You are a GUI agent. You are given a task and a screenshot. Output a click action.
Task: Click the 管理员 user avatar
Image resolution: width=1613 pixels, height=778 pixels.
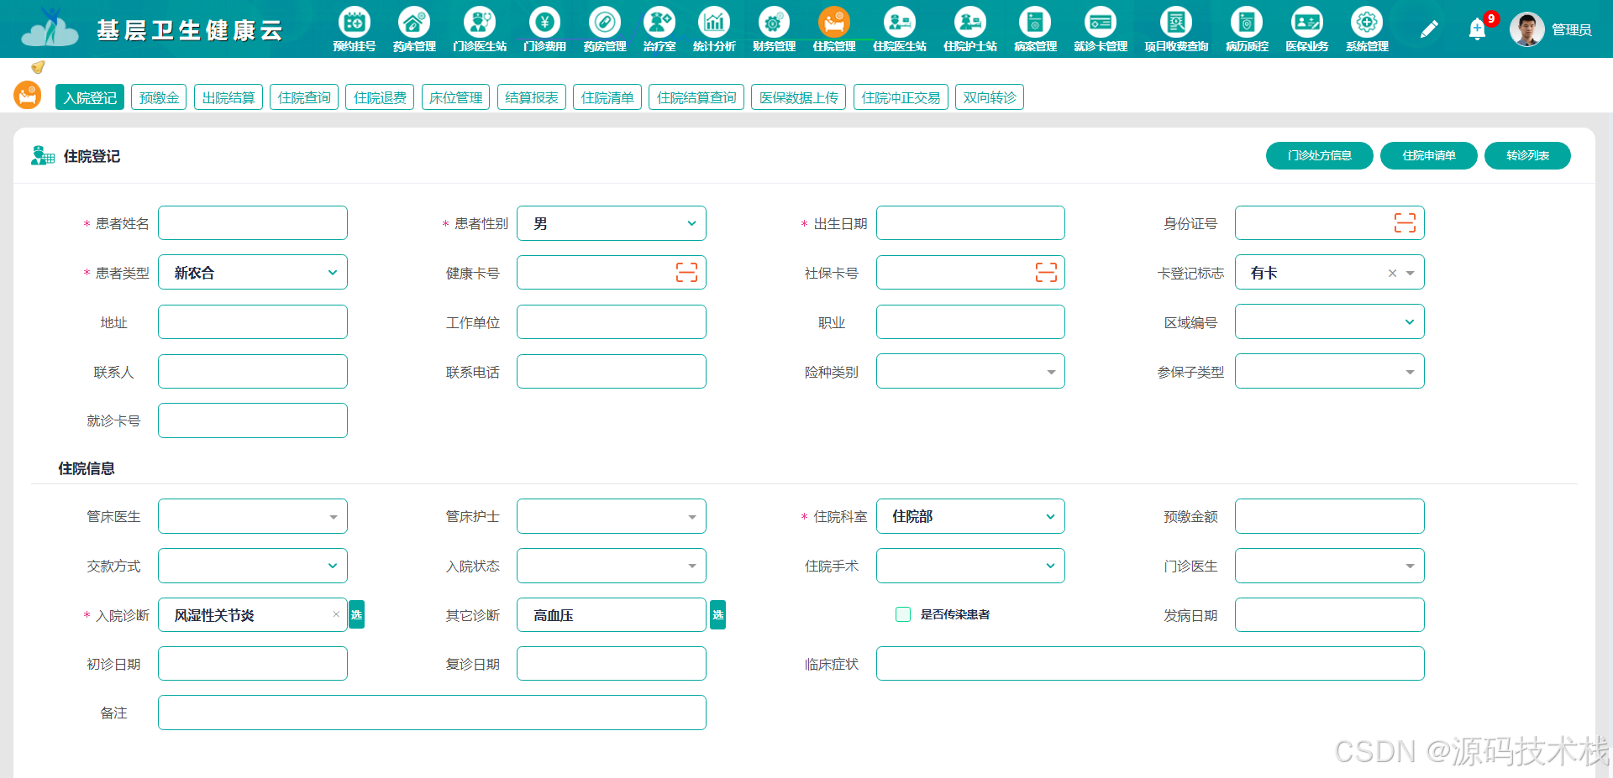(x=1526, y=29)
